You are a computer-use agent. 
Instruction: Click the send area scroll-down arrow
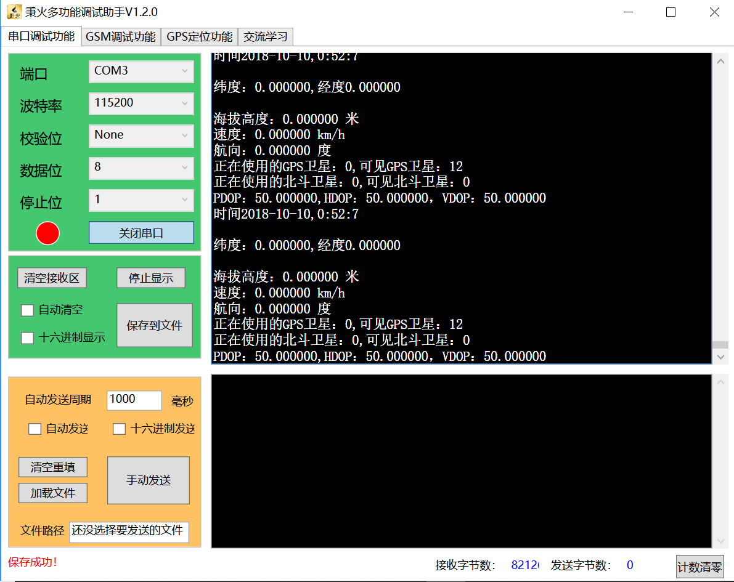pos(720,540)
